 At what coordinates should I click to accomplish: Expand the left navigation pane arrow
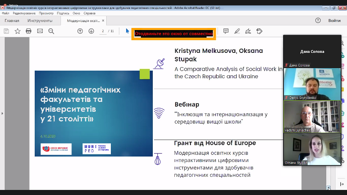[x=2, y=113]
